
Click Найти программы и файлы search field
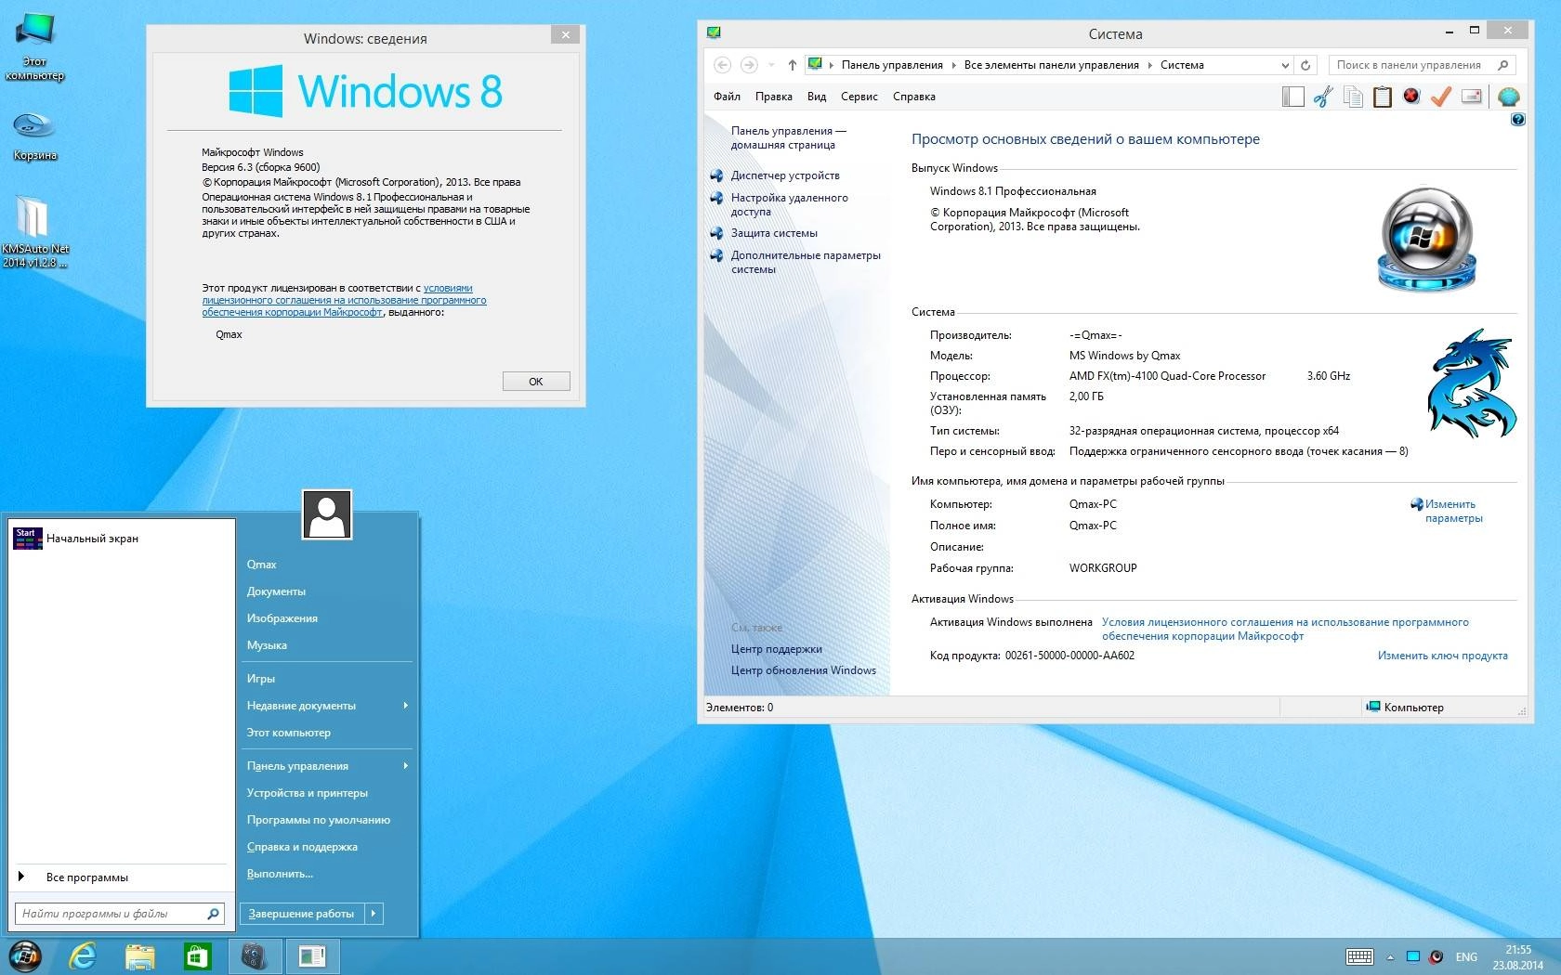tap(121, 914)
